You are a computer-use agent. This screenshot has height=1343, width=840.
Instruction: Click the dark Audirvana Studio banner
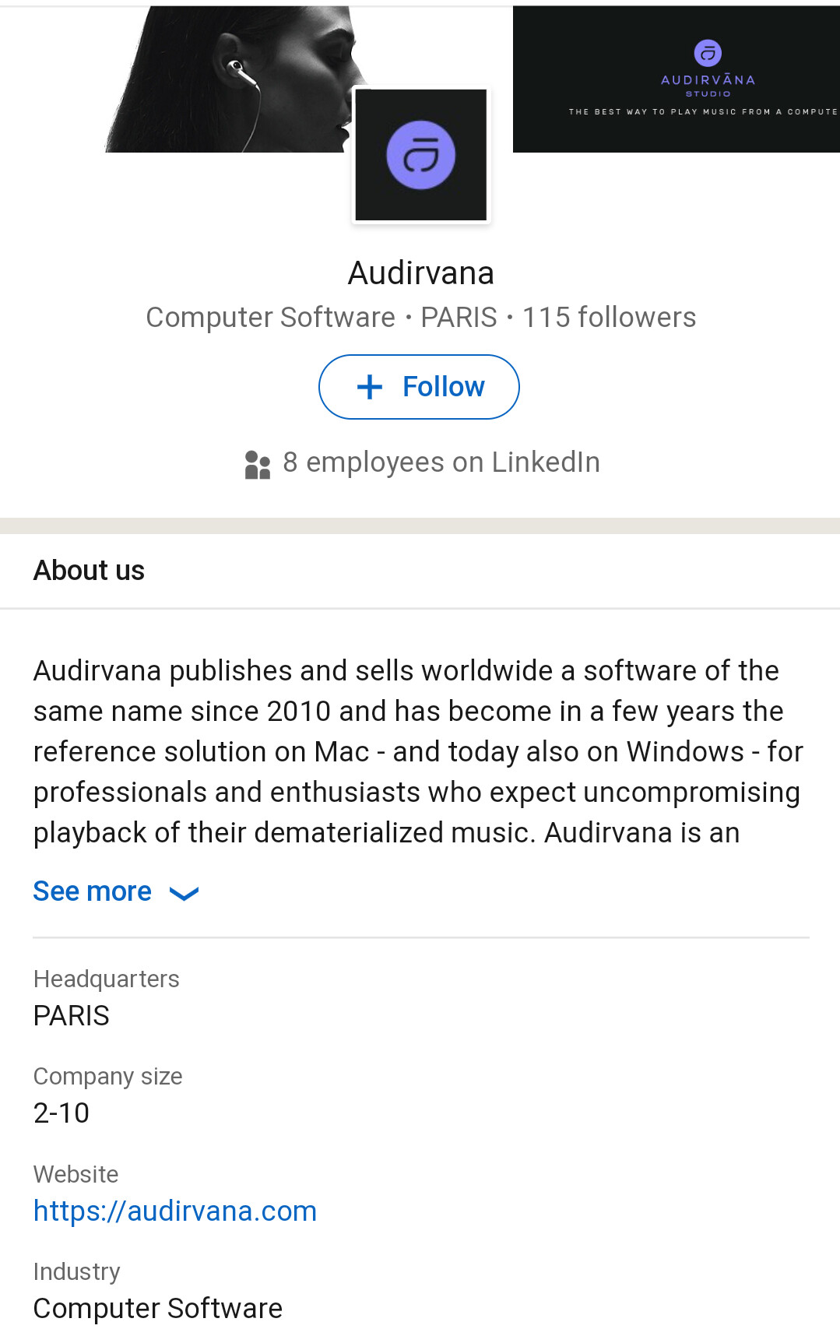click(677, 79)
